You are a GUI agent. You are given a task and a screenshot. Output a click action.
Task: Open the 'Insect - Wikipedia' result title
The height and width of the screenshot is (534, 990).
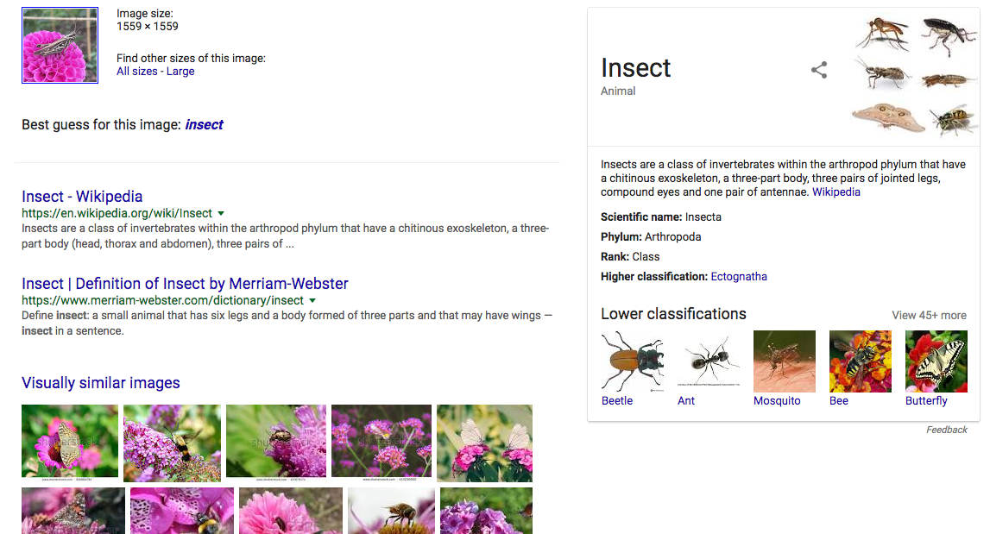82,197
